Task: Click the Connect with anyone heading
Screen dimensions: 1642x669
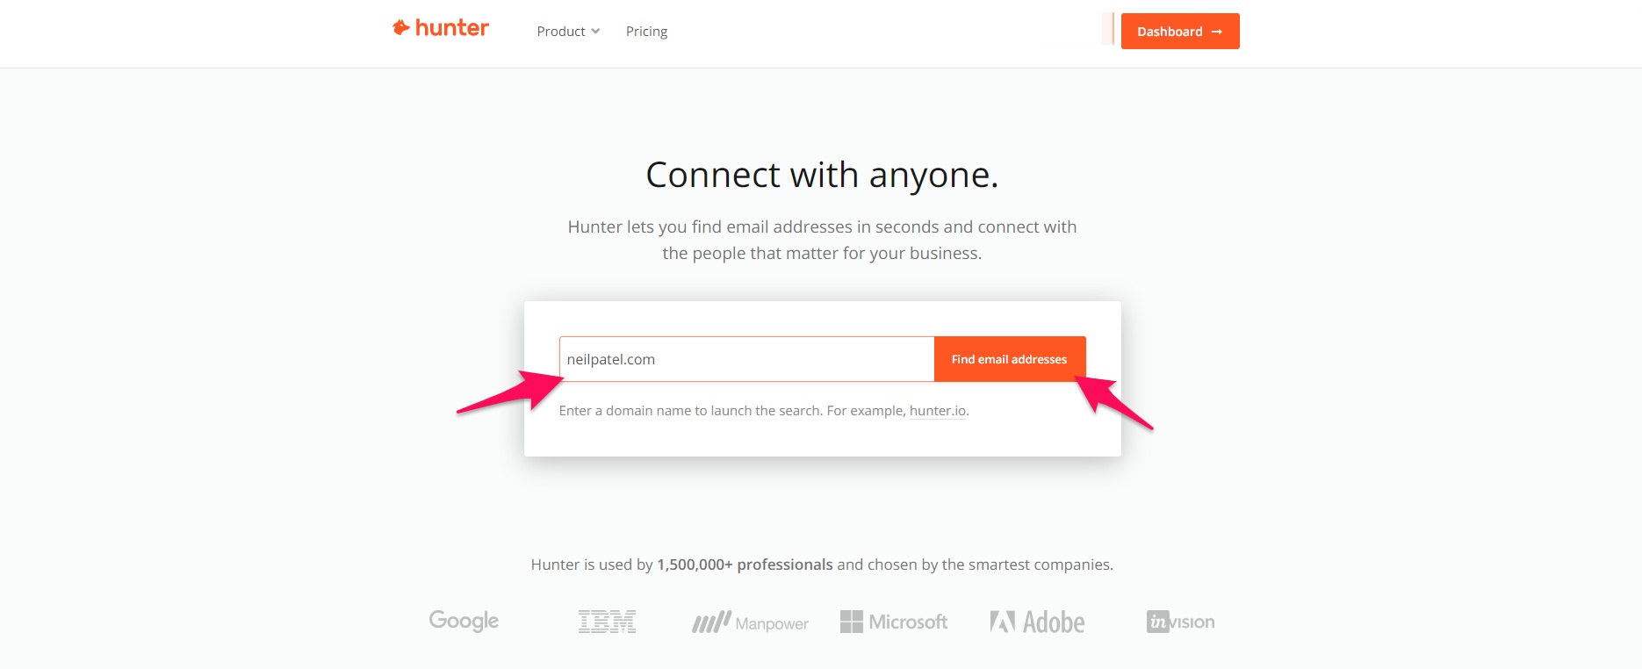Action: (x=821, y=175)
